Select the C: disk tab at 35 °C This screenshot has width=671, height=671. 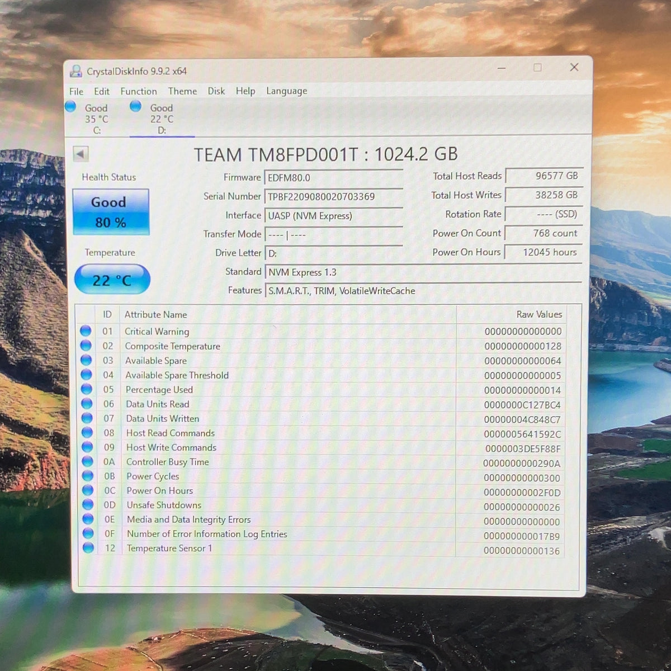(x=96, y=119)
